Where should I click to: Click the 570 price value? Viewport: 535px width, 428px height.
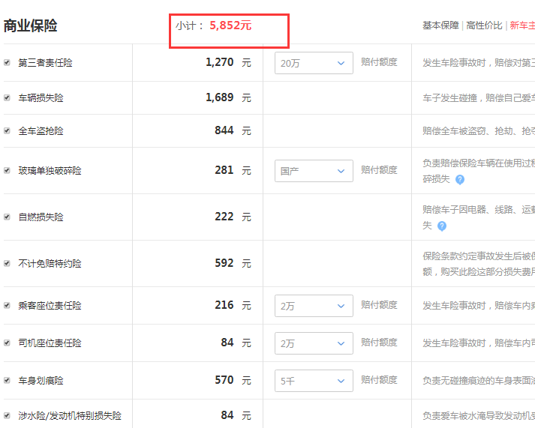[224, 380]
